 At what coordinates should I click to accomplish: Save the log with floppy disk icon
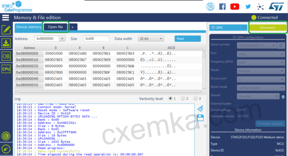tap(200, 117)
